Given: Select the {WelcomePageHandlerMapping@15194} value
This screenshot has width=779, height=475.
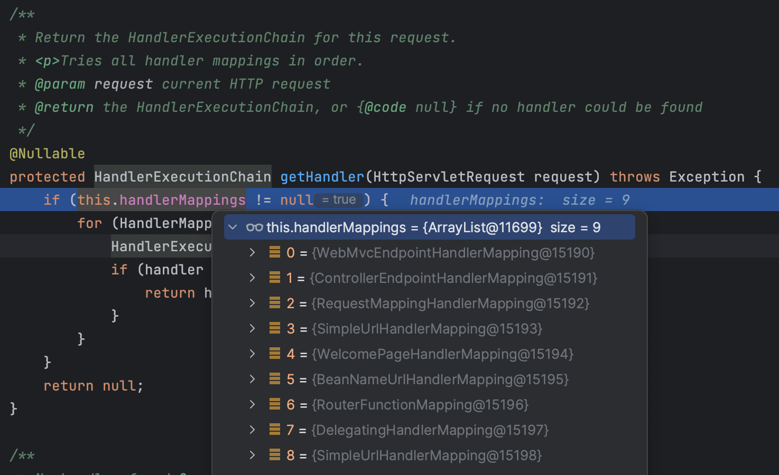Looking at the screenshot, I should tap(443, 354).
